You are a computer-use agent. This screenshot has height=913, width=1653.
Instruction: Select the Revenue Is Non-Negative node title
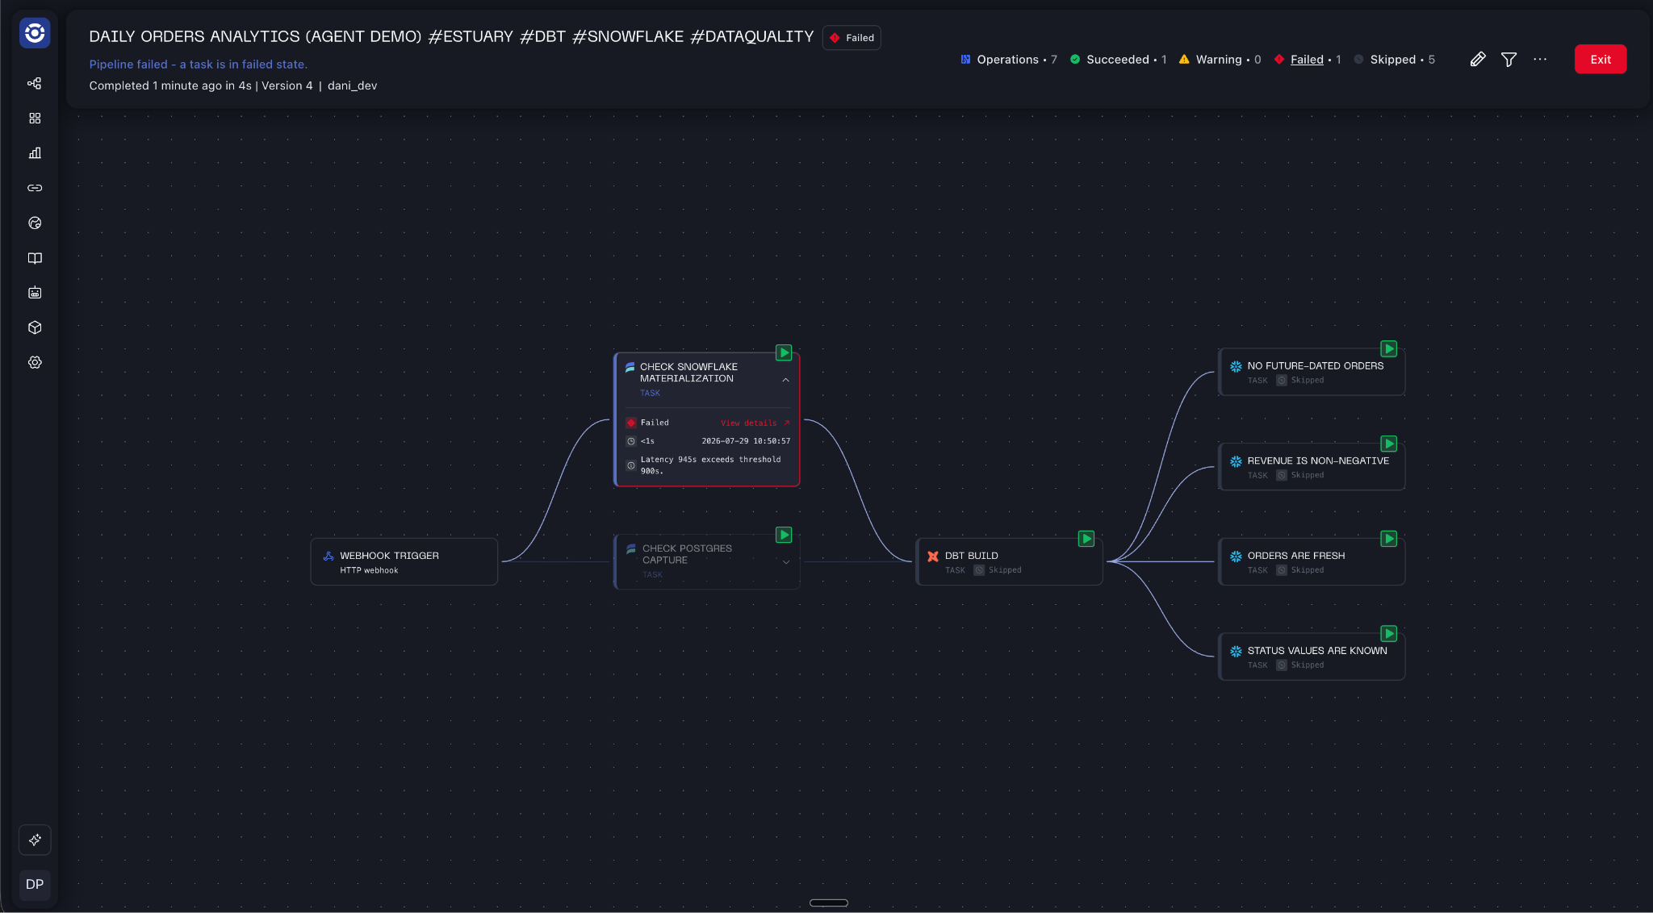pos(1318,461)
